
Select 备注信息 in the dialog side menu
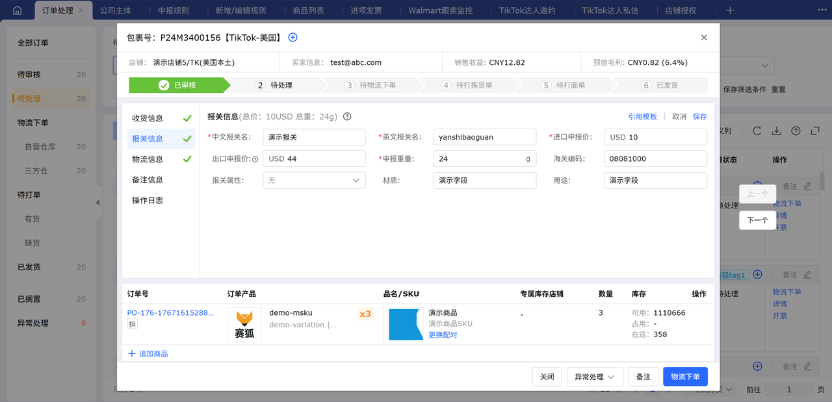[x=161, y=180]
